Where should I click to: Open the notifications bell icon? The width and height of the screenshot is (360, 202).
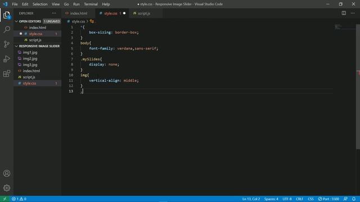tap(354, 199)
